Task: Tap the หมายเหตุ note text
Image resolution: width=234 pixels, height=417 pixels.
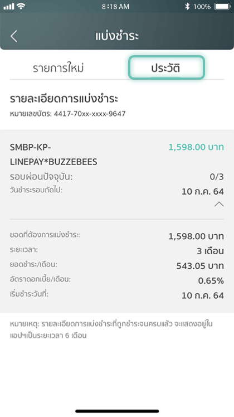Action: (111, 329)
